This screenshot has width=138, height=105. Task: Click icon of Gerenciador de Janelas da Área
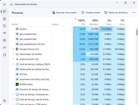[x=17, y=69]
